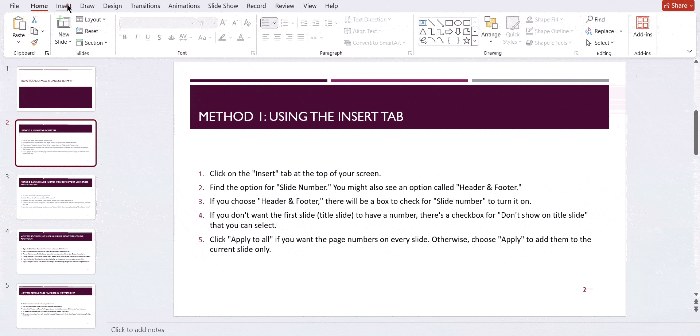Center-align the paragraph text

pos(277,37)
